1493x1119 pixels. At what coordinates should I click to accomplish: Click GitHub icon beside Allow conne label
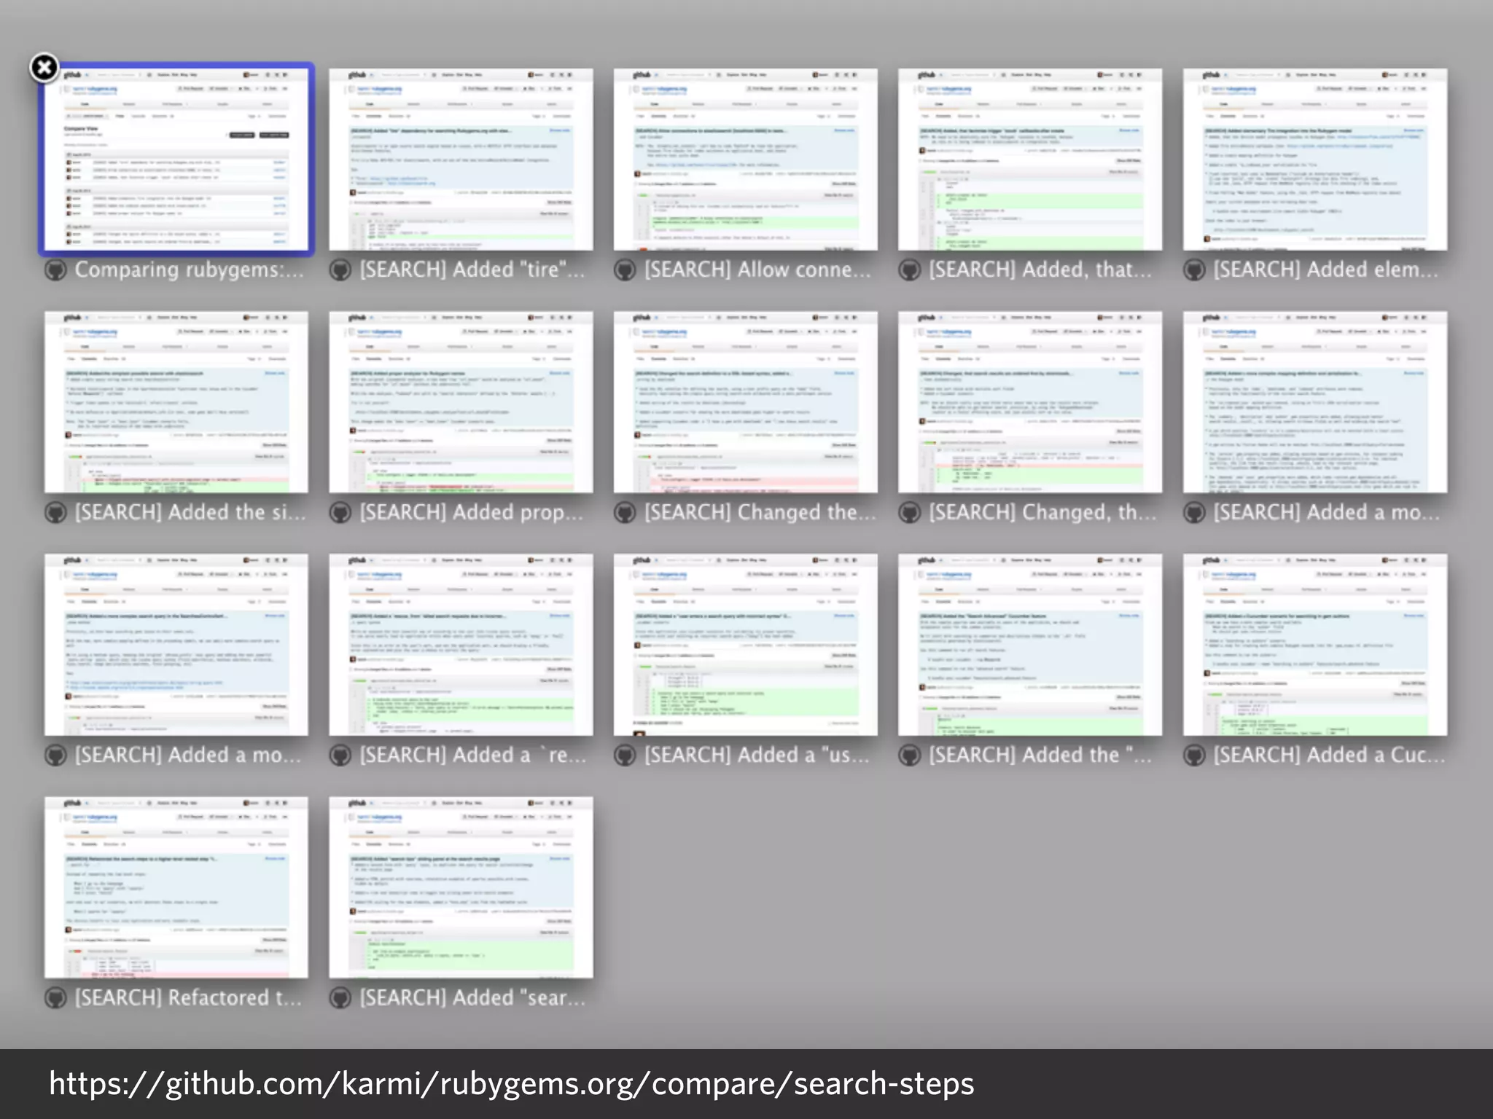625,270
